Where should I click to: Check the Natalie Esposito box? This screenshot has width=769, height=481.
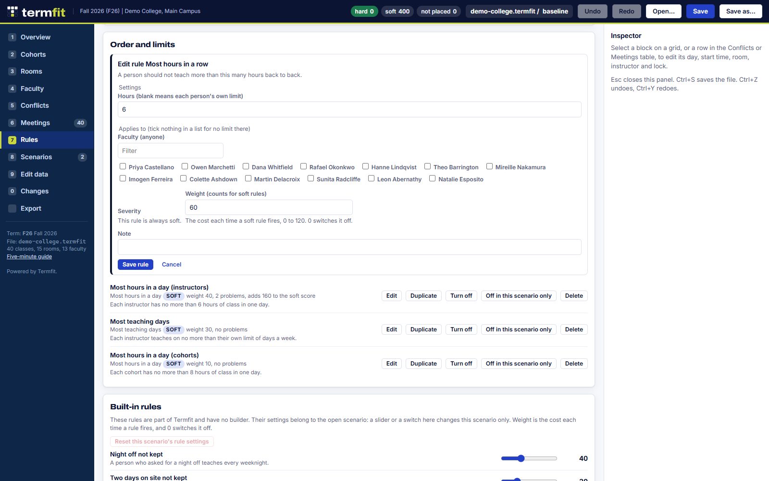pyautogui.click(x=433, y=178)
